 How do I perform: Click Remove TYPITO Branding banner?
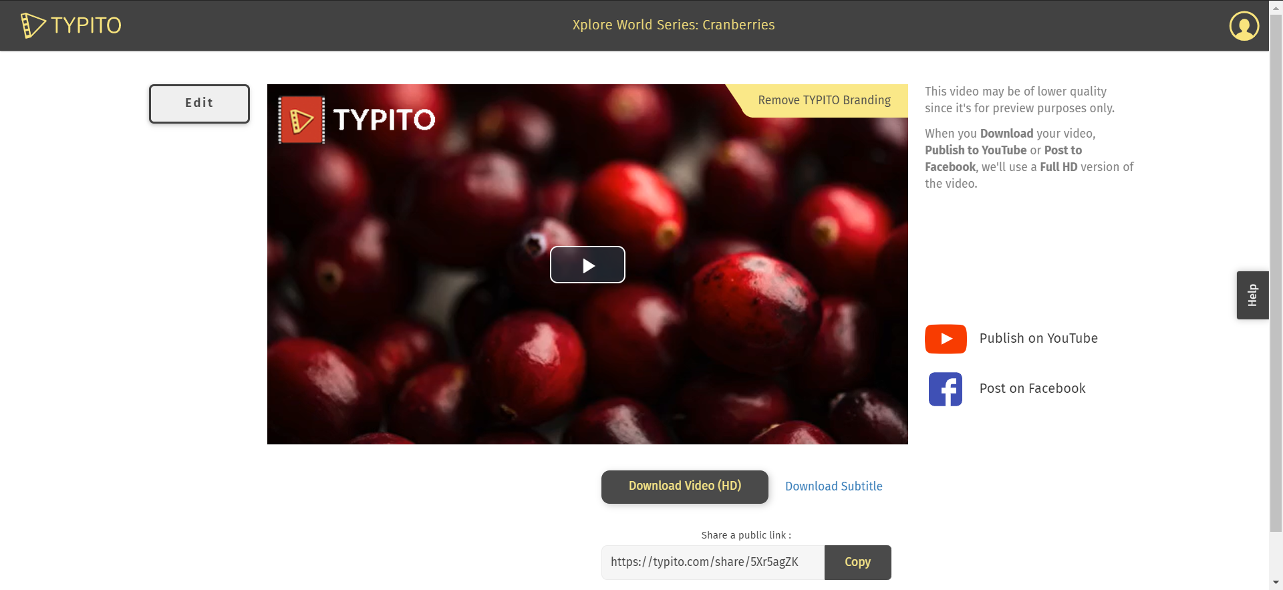pyautogui.click(x=823, y=100)
